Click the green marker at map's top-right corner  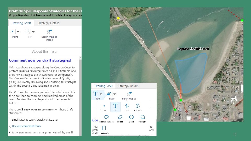[x=242, y=20]
